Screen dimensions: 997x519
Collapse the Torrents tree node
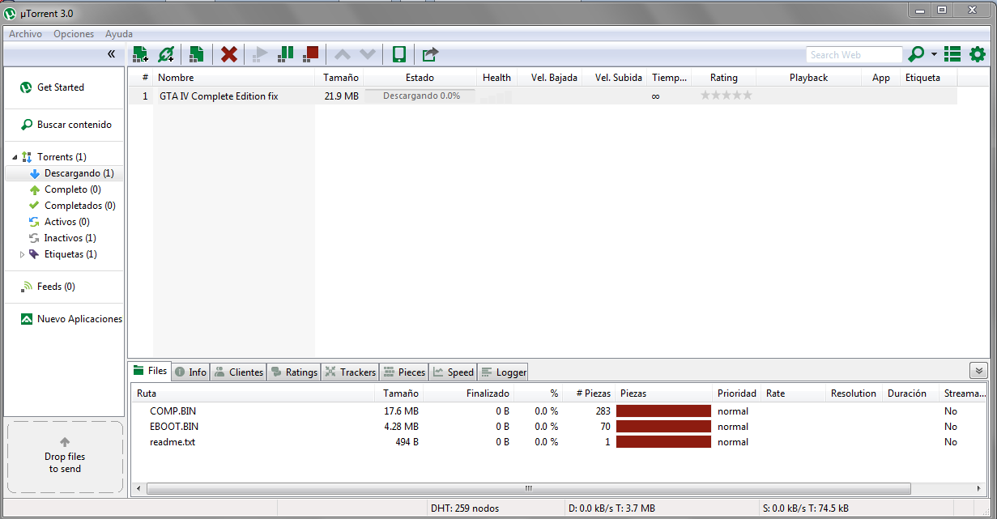point(15,157)
